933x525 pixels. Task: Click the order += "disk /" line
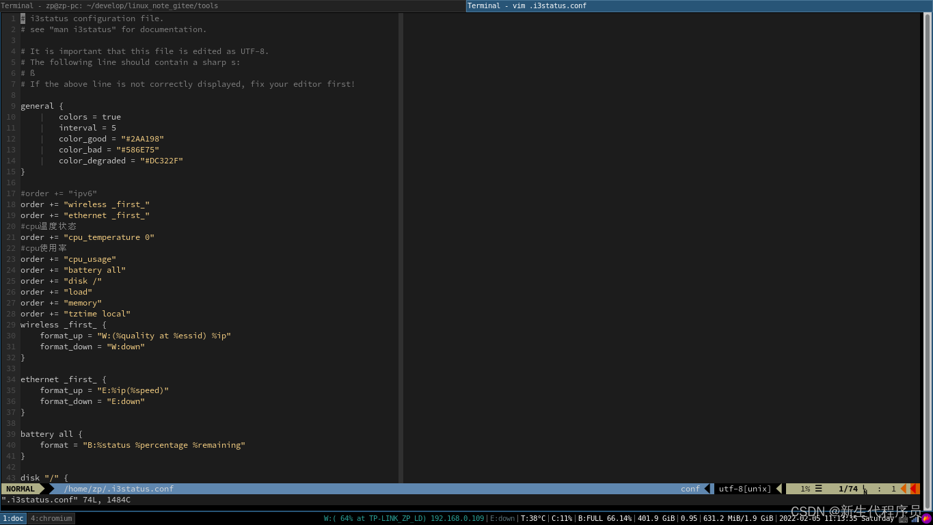pyautogui.click(x=61, y=281)
